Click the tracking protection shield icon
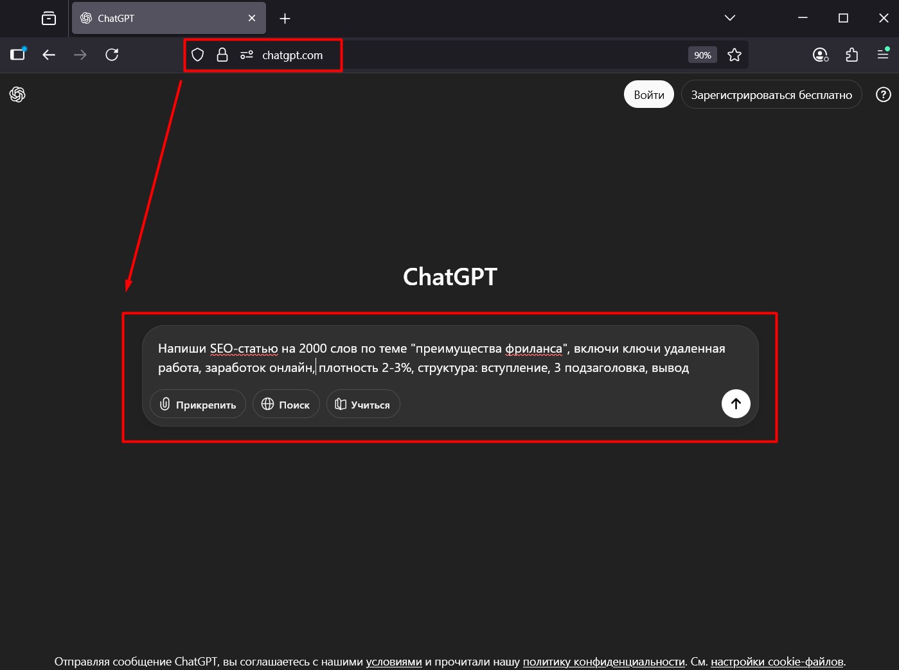 tap(197, 55)
